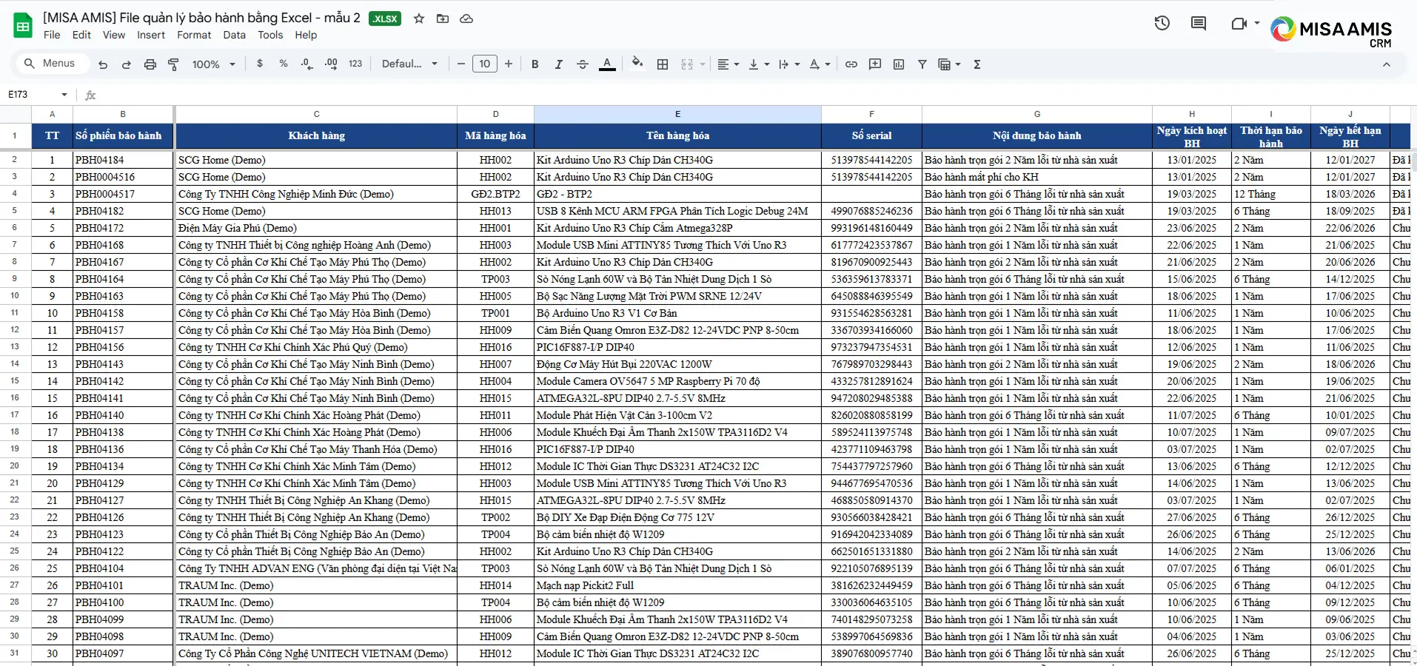Viewport: 1417px width, 666px height.
Task: Click the Insert chart icon
Action: click(x=899, y=64)
